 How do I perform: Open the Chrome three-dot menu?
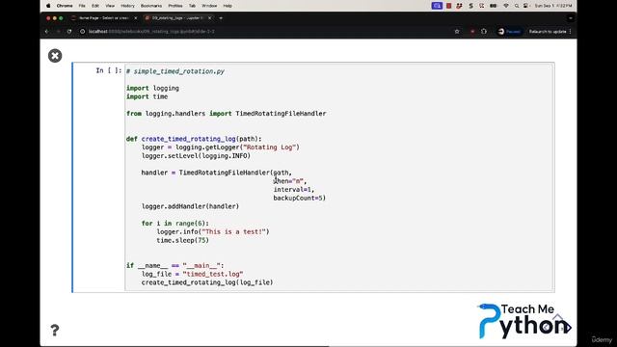point(570,32)
